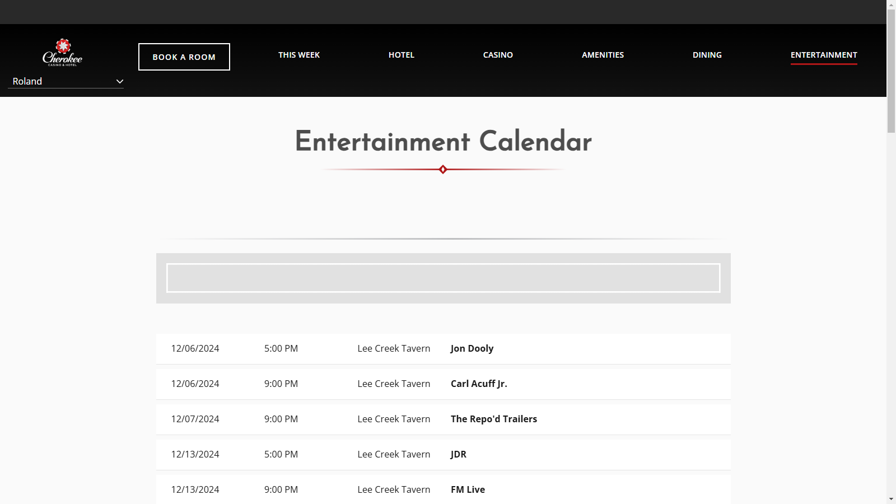Viewport: 896px width, 504px height.
Task: Click Lee Creek Tavern in the FM Live row
Action: coord(394,489)
